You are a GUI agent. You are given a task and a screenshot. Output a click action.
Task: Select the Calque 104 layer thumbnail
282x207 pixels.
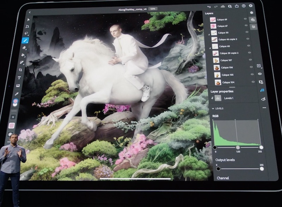tap(218, 83)
